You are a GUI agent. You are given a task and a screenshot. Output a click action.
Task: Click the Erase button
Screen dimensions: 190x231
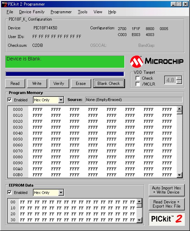(81, 84)
